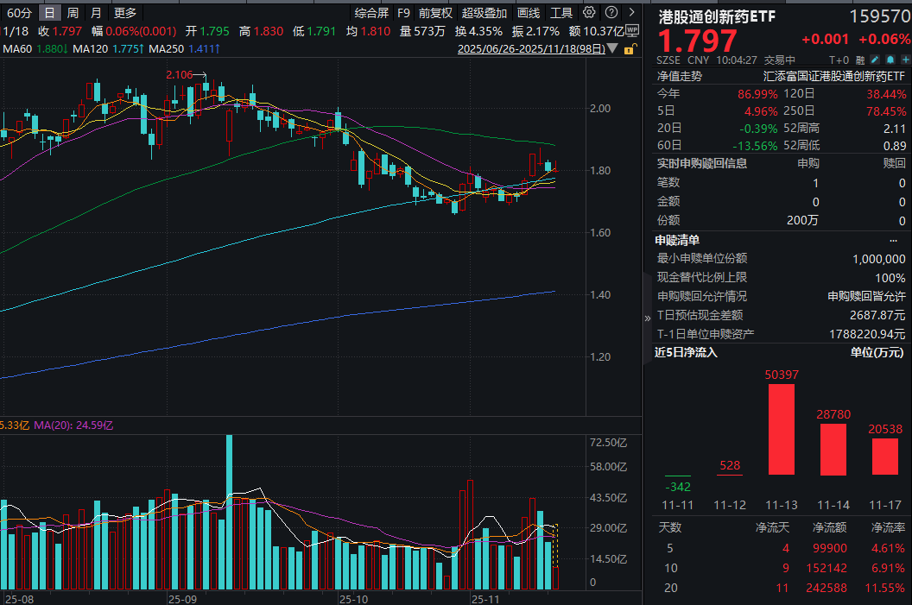The image size is (912, 605).
Task: Set a price alert via the bell icon
Action: [x=890, y=59]
